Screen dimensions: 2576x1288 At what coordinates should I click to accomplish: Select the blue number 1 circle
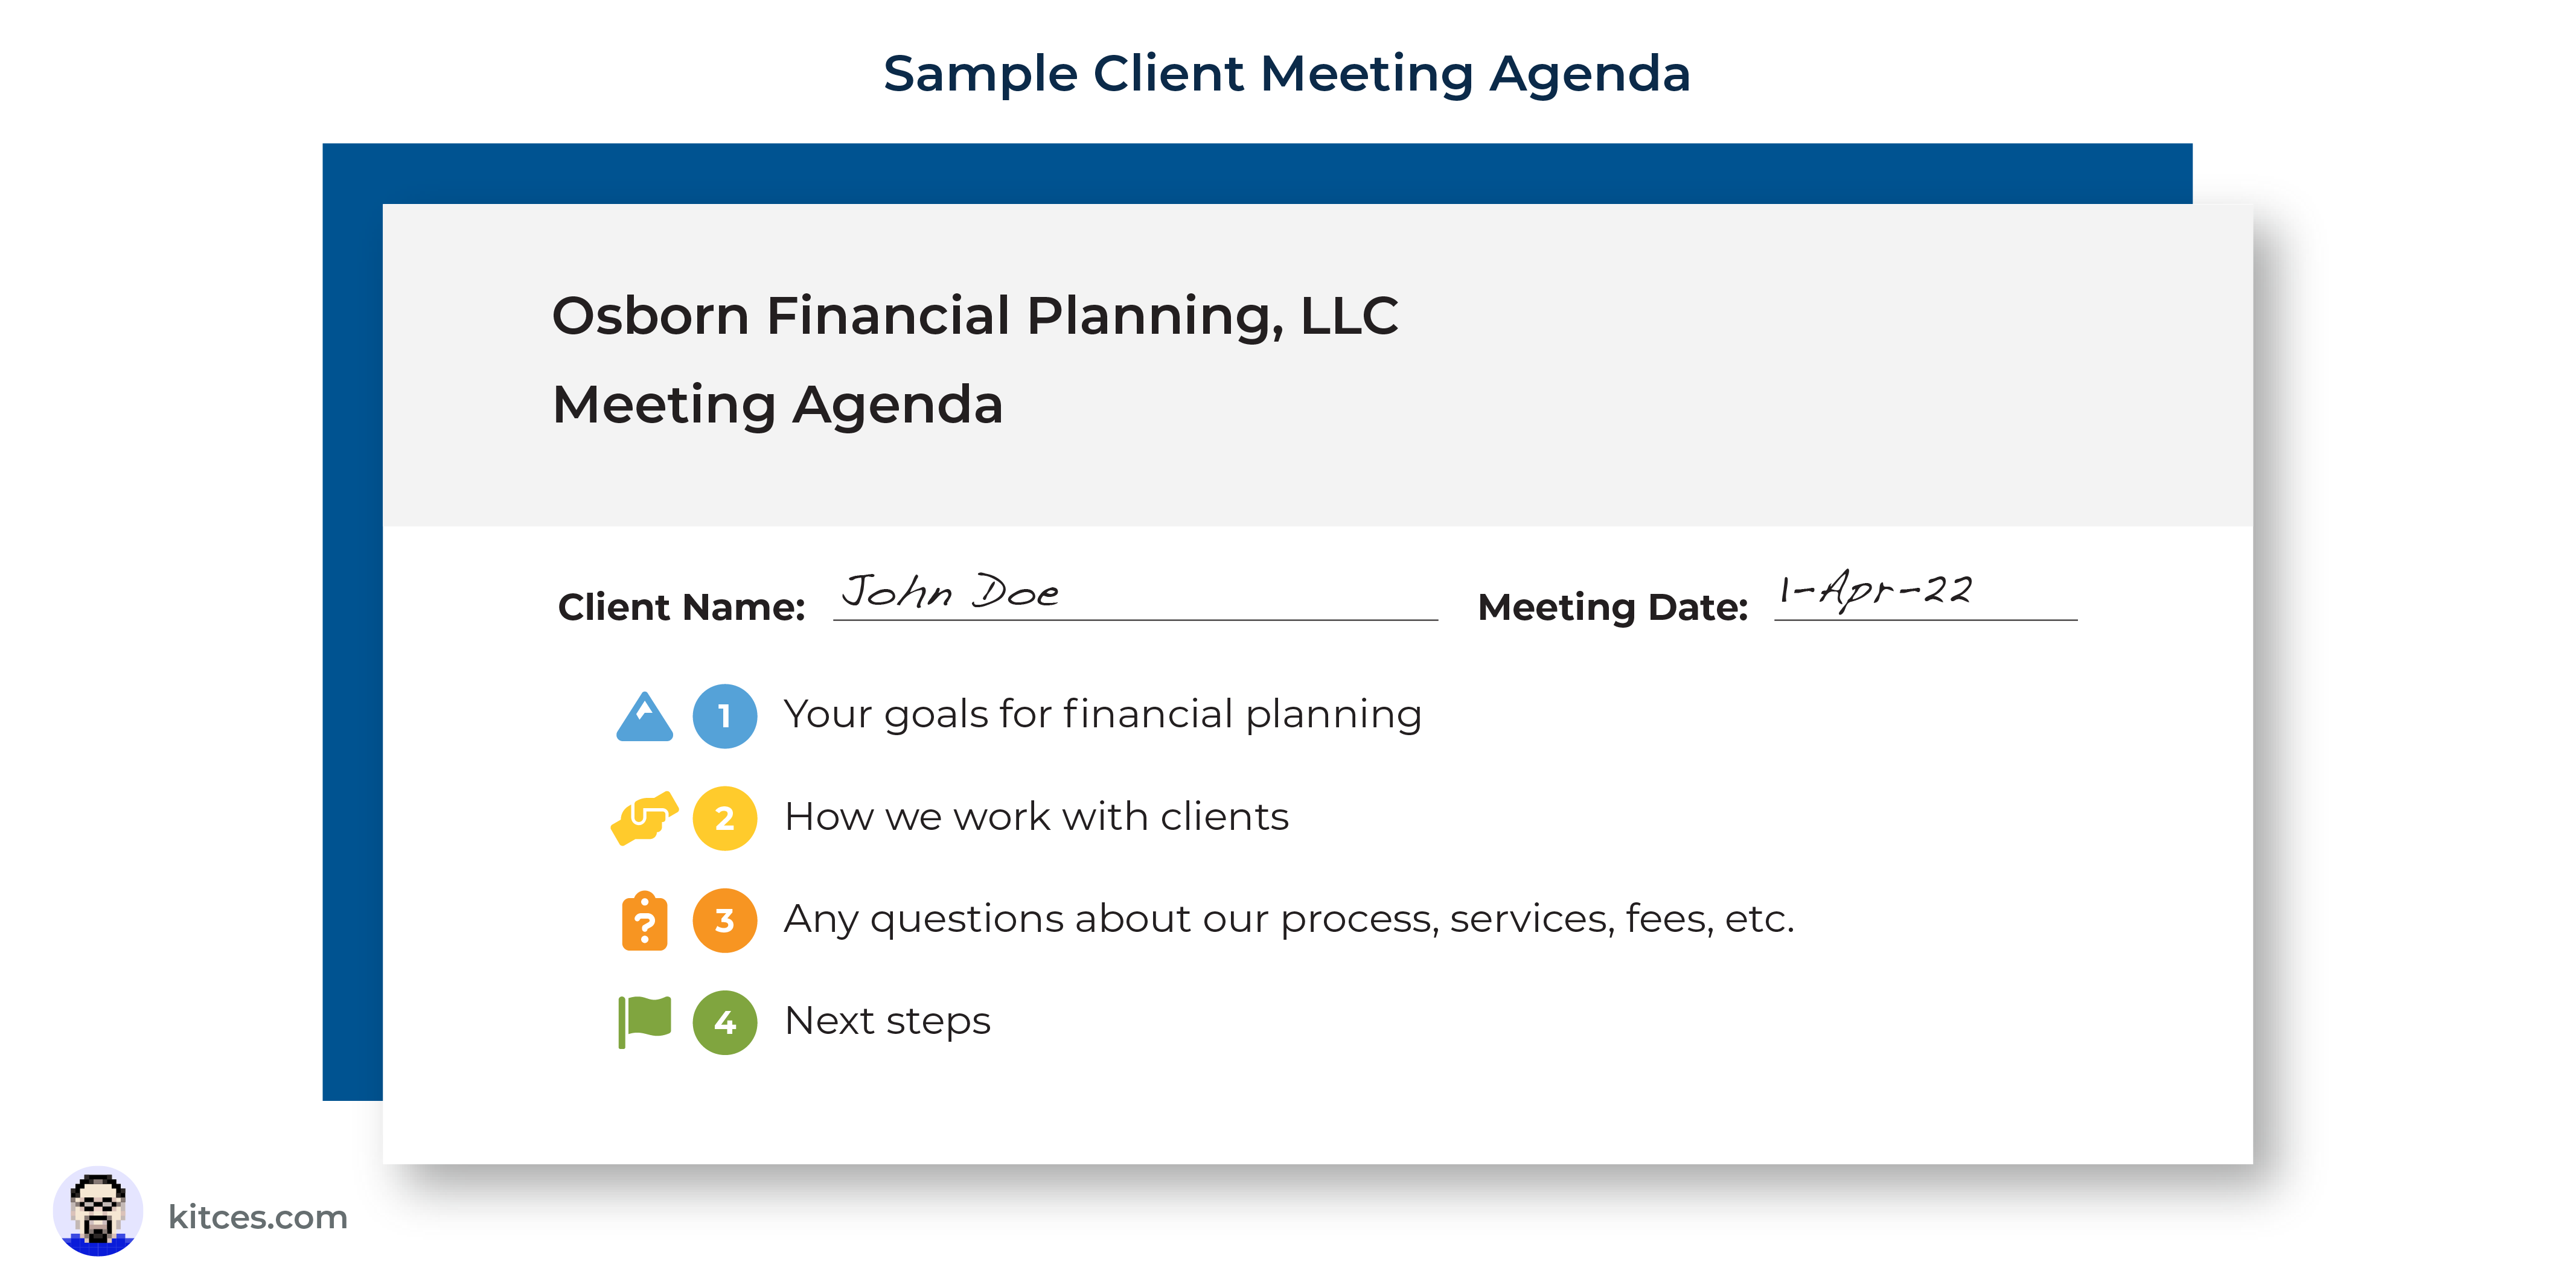pyautogui.click(x=725, y=716)
